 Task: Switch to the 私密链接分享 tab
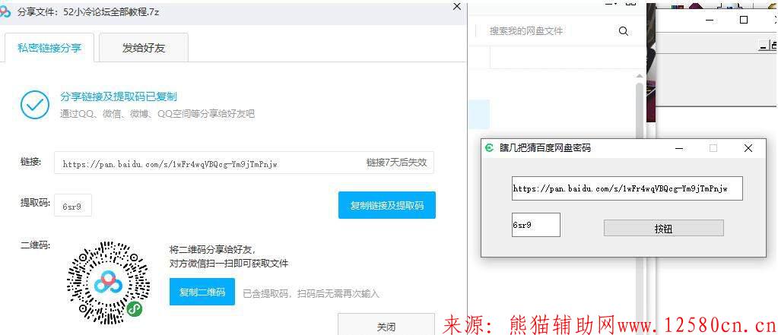49,48
